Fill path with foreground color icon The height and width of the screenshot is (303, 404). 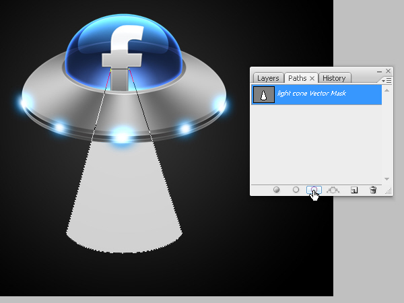[x=276, y=190]
